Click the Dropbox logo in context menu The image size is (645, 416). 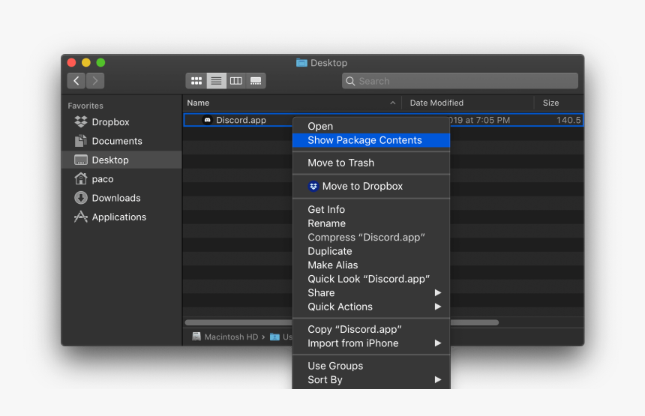coord(313,186)
